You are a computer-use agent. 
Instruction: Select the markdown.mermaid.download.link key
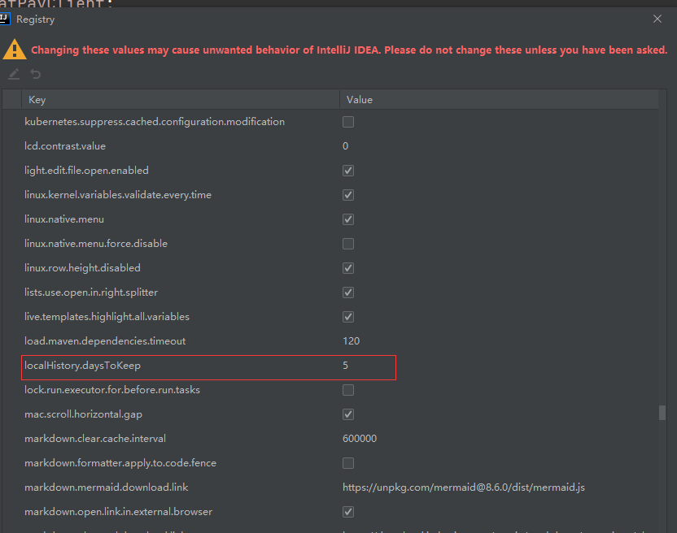click(107, 487)
